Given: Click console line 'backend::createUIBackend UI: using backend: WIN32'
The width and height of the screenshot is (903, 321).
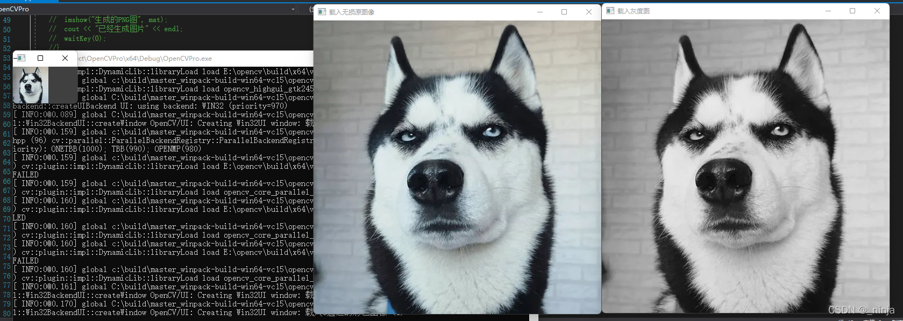Looking at the screenshot, I should coord(150,106).
